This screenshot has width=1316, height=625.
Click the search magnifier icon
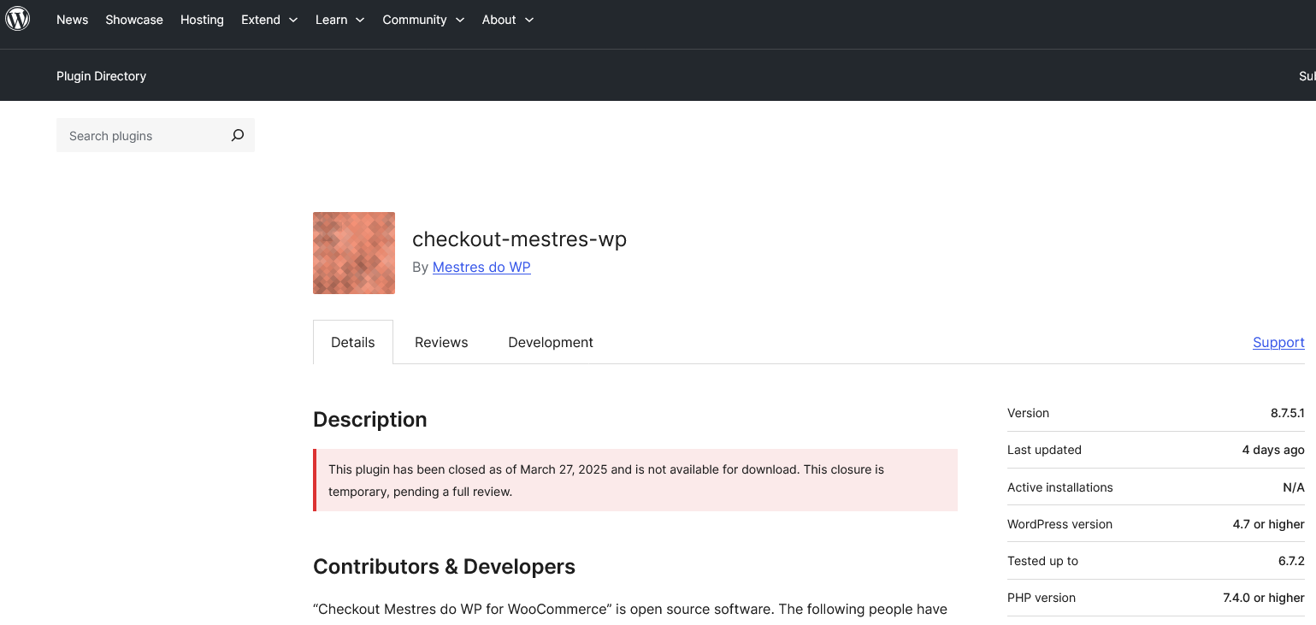(238, 135)
